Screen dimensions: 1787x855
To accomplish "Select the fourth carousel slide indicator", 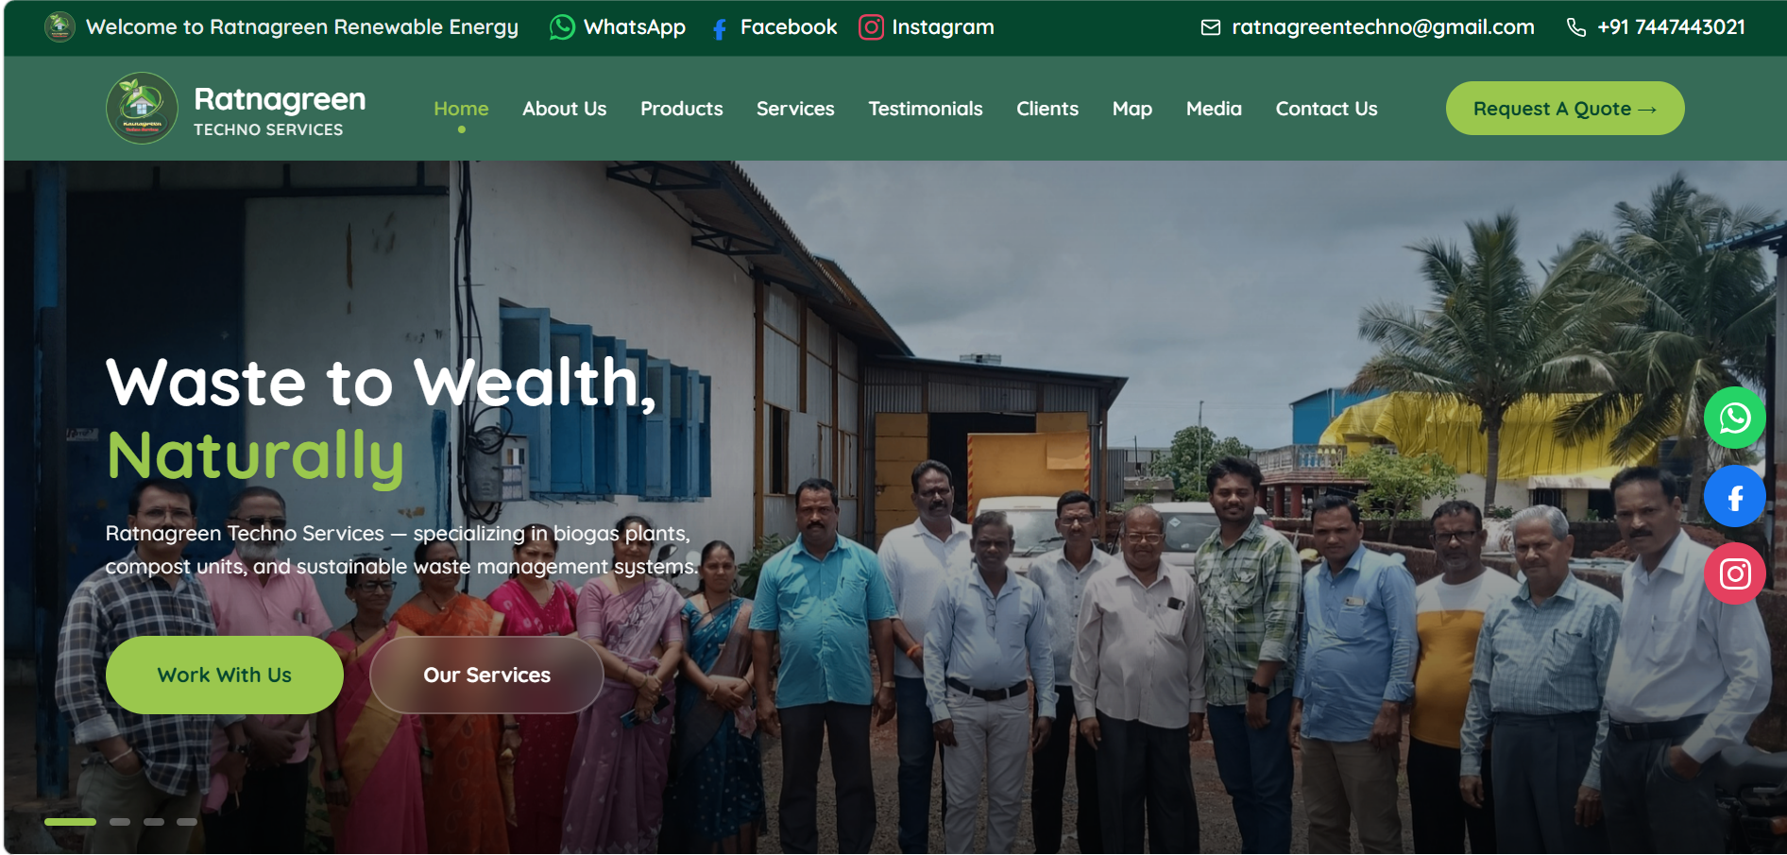I will (187, 822).
